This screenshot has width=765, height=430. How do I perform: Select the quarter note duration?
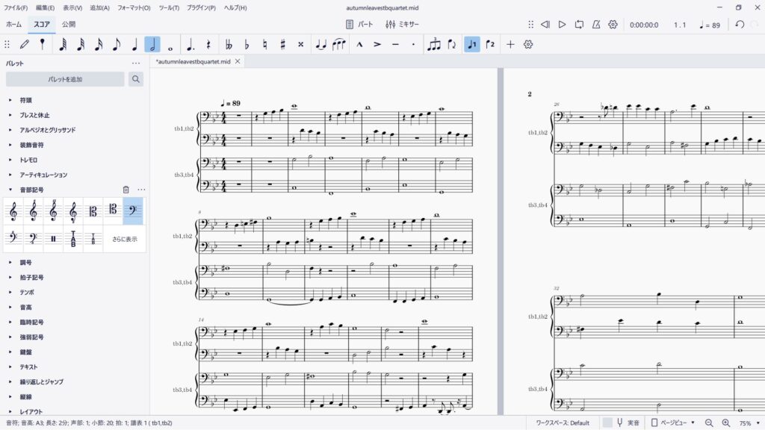tap(134, 45)
